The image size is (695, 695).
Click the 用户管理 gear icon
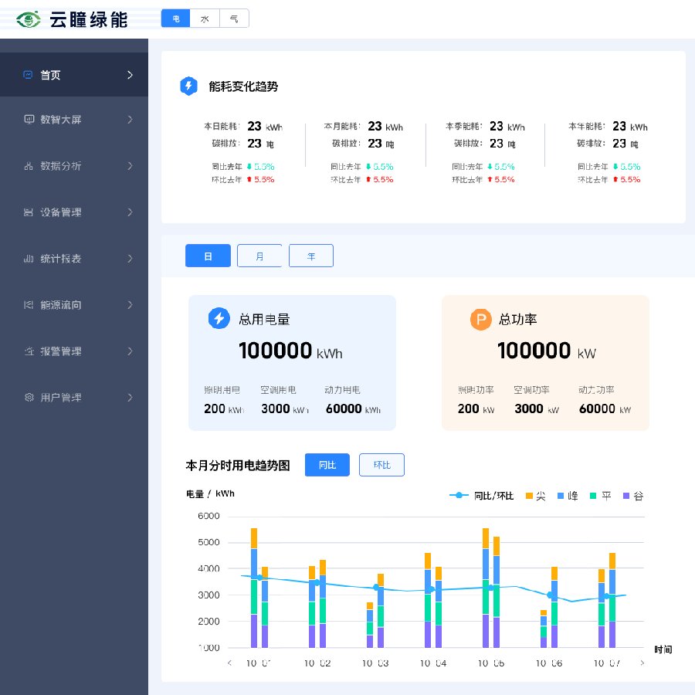pyautogui.click(x=29, y=398)
